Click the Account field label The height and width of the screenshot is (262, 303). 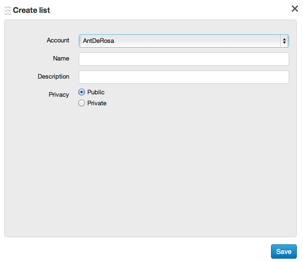point(58,40)
